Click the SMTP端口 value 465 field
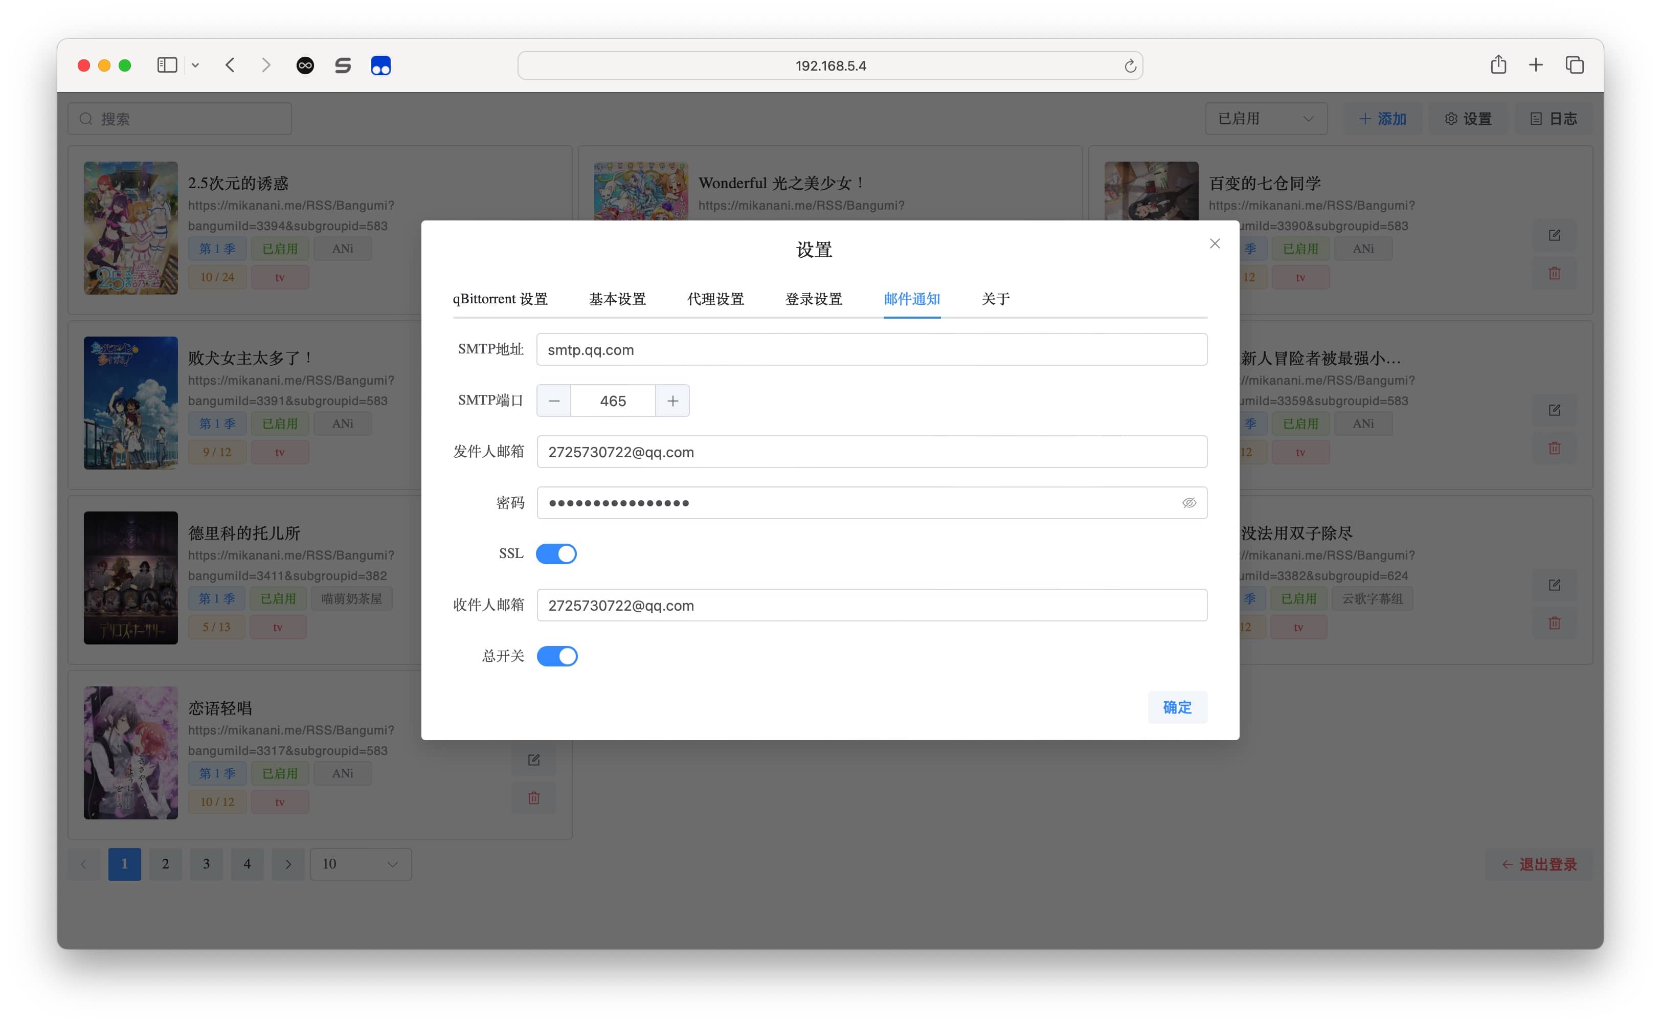1661x1025 pixels. (613, 400)
